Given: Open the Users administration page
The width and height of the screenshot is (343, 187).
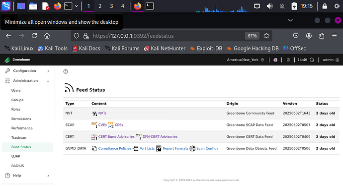Looking at the screenshot, I should [16, 90].
